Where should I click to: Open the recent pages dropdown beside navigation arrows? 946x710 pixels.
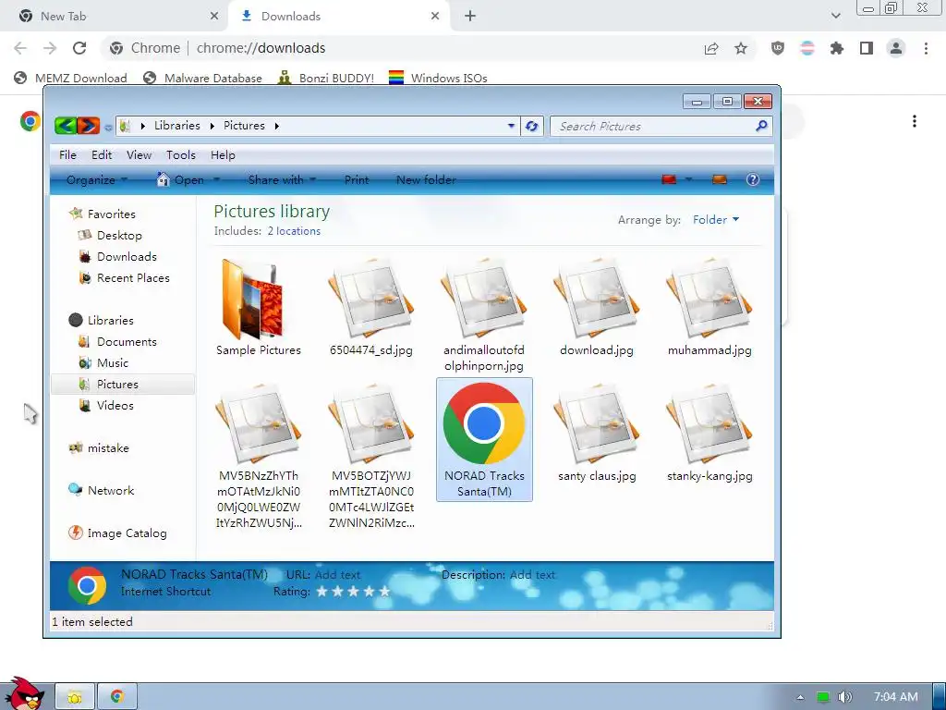(108, 128)
